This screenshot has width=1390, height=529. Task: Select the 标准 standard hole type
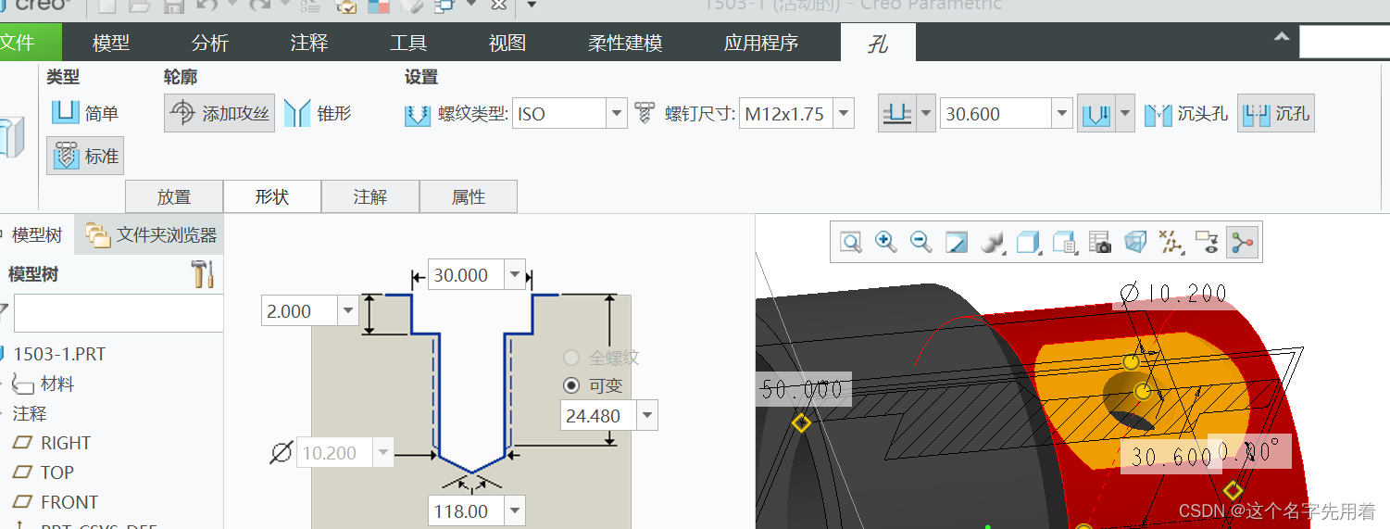(x=85, y=157)
